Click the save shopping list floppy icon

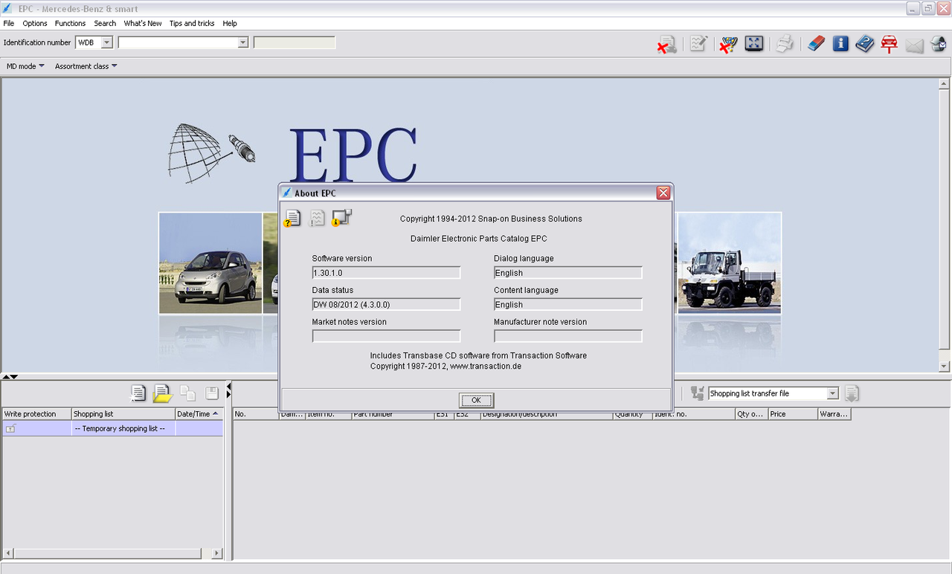point(212,393)
